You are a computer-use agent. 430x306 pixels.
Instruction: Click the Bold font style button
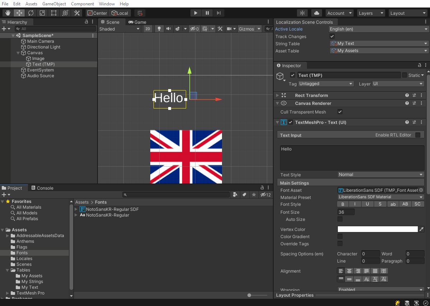(343, 204)
